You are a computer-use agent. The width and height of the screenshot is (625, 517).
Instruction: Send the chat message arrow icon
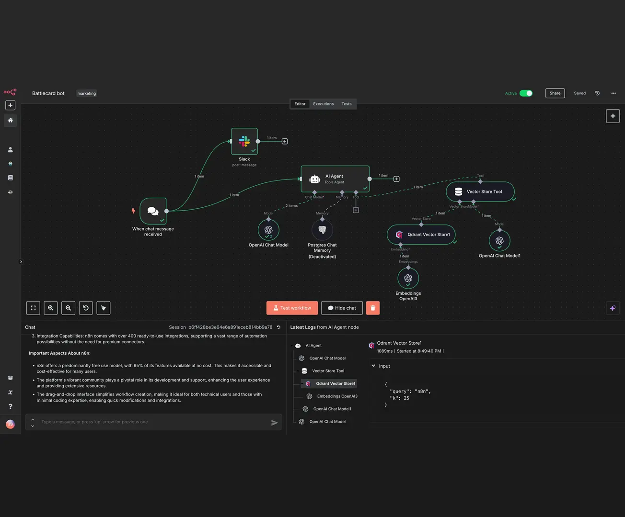click(275, 423)
